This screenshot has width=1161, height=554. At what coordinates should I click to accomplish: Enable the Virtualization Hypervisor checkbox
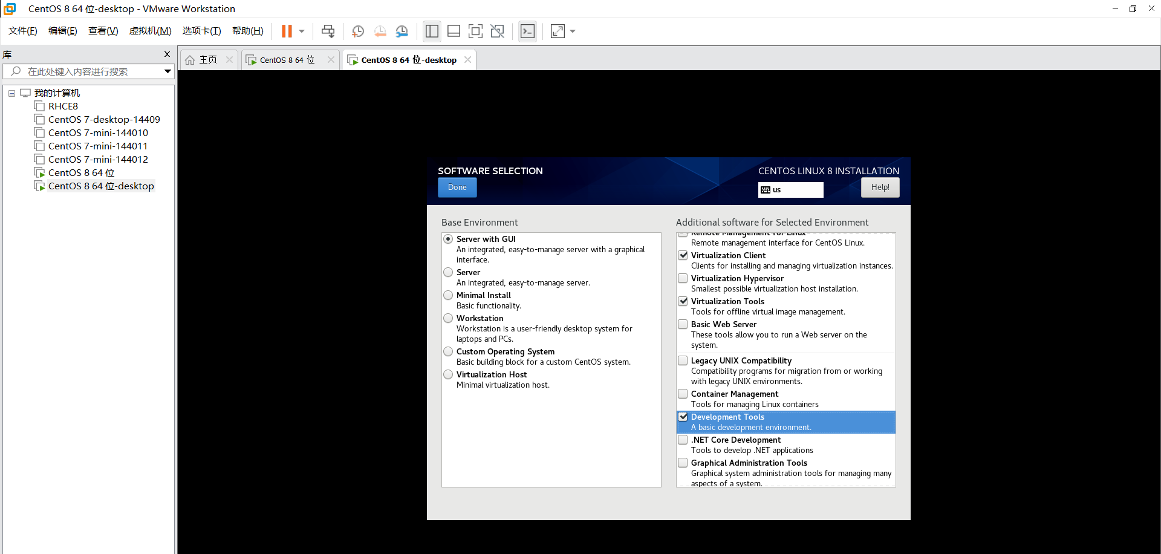(x=683, y=279)
